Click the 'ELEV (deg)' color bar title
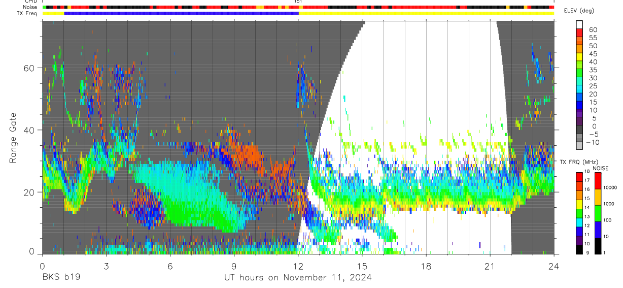Viewport: 623px width, 288px height. click(x=579, y=10)
